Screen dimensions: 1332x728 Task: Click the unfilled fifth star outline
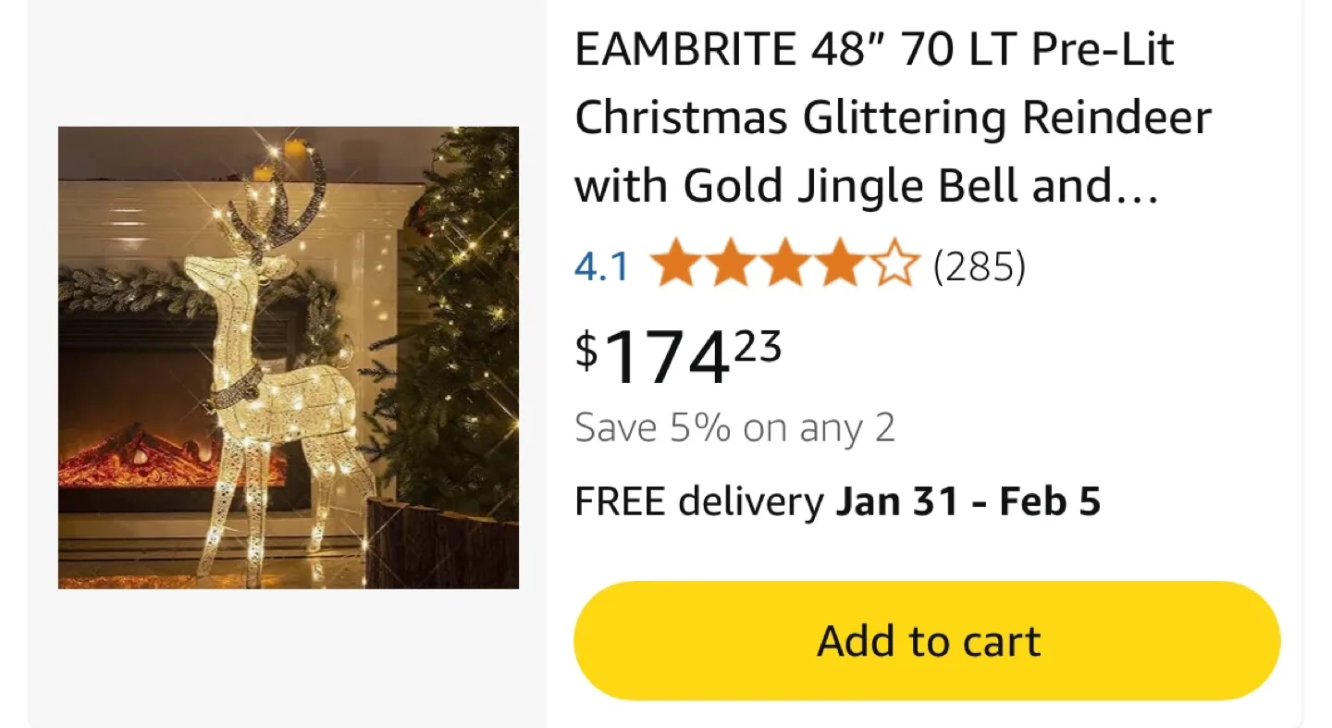coord(894,265)
